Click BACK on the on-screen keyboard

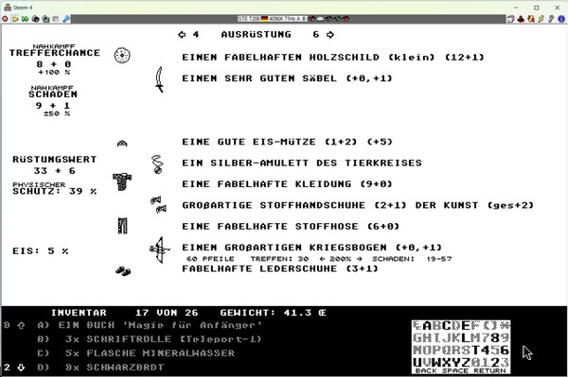426,370
